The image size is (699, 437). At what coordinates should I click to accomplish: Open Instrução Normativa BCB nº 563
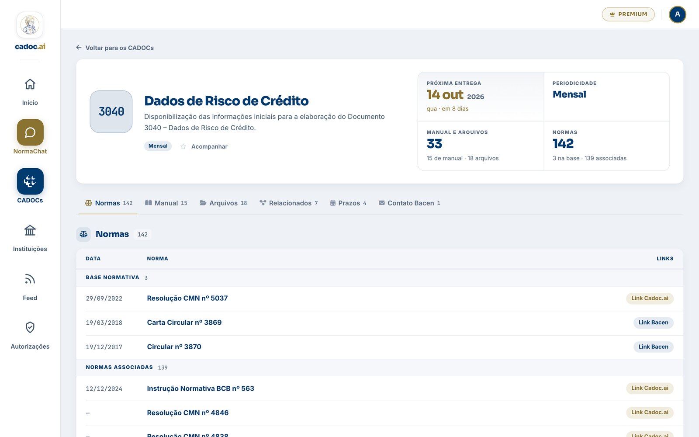point(201,388)
